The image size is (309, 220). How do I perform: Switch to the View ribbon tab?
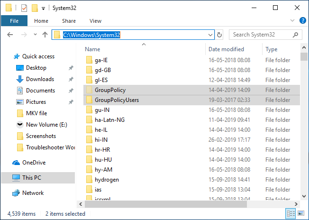[95, 21]
